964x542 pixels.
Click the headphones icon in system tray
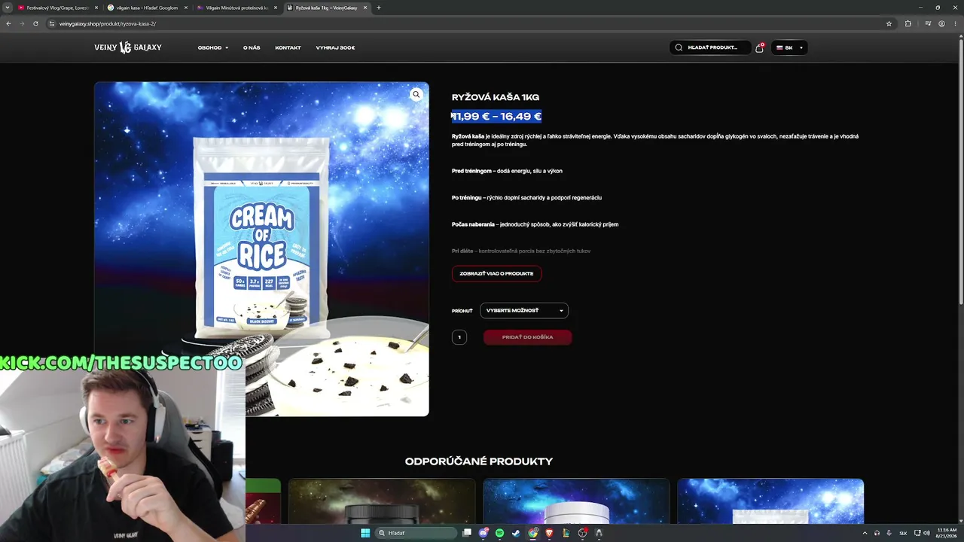pyautogui.click(x=877, y=533)
